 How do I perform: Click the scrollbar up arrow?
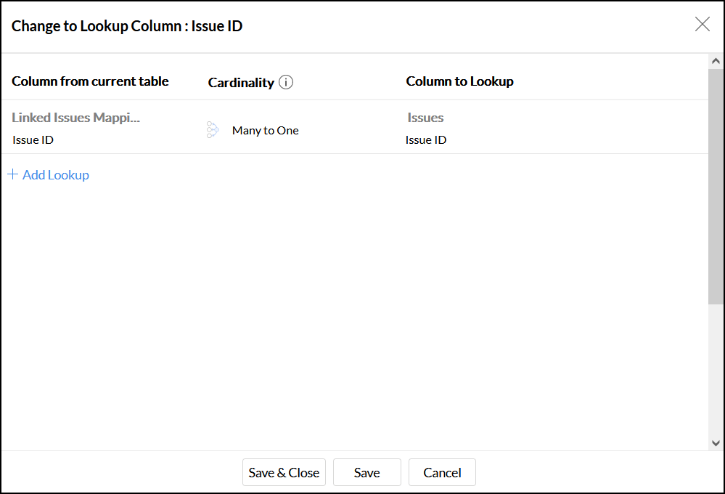click(x=716, y=62)
